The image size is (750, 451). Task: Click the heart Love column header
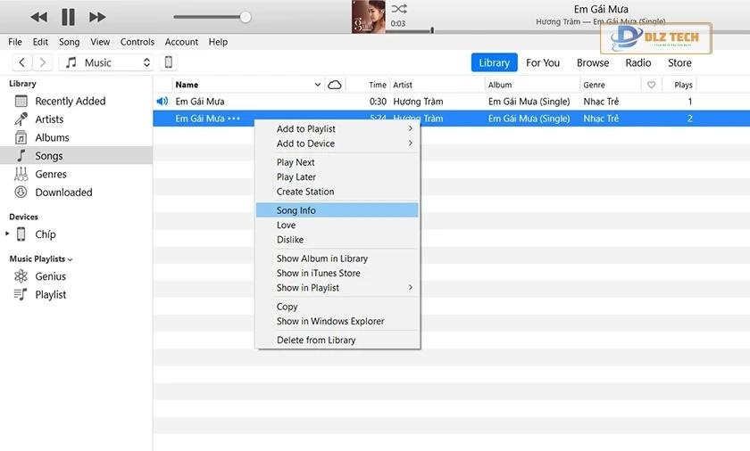652,85
